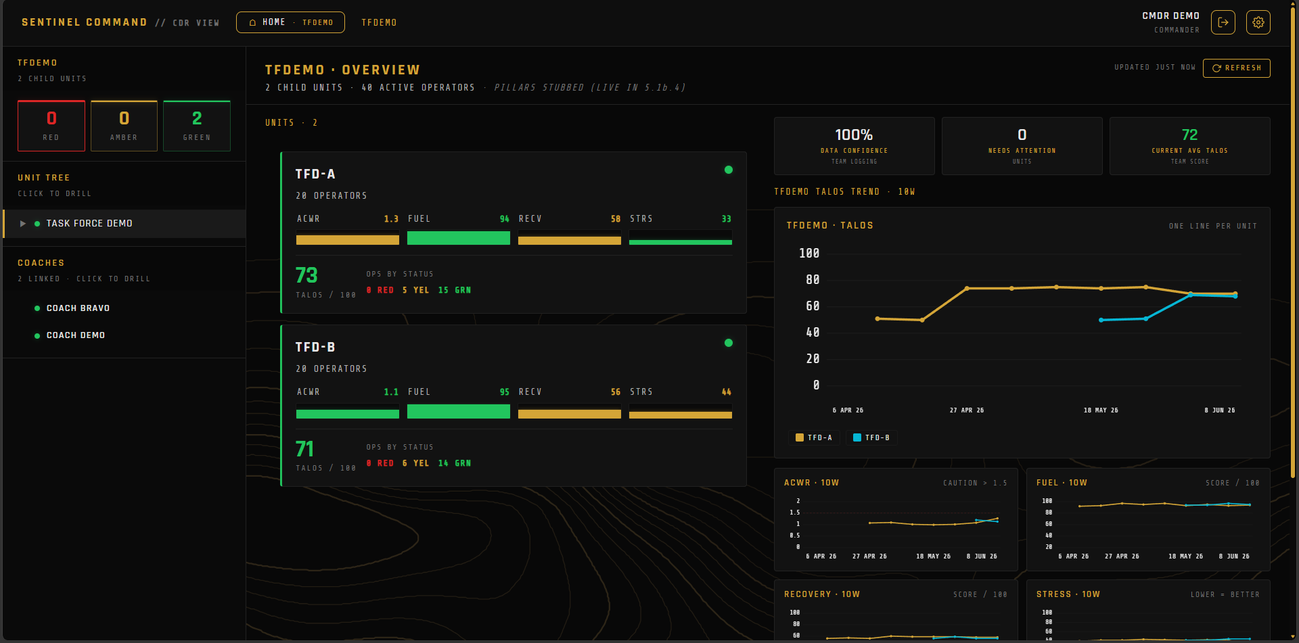Select the RED status count tile

coord(51,126)
